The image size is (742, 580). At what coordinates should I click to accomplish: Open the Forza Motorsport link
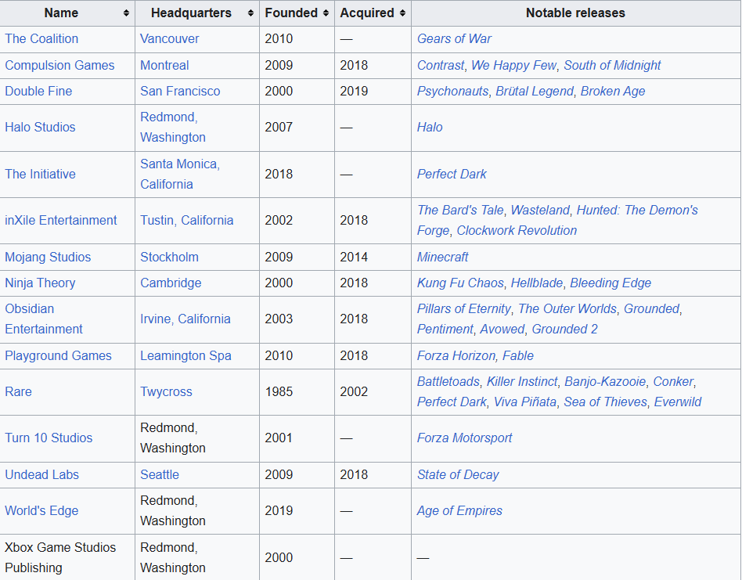[x=464, y=438]
